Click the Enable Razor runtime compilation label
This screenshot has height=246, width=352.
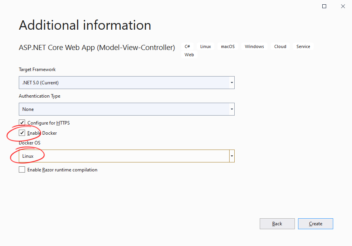[x=63, y=170]
